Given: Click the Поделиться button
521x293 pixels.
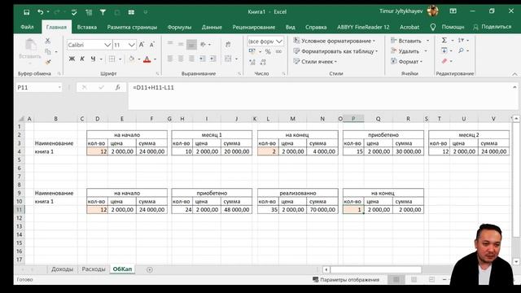Looking at the screenshot, I should pos(493,27).
